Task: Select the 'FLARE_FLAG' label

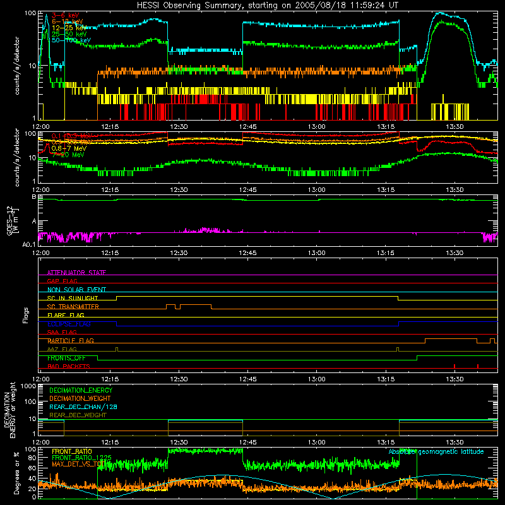Action: pos(66,315)
